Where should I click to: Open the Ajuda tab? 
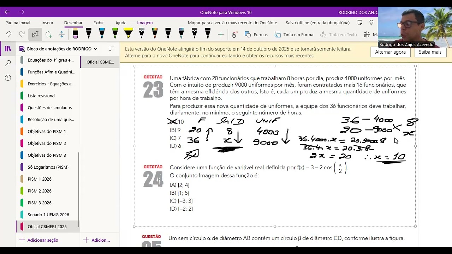[x=121, y=23]
